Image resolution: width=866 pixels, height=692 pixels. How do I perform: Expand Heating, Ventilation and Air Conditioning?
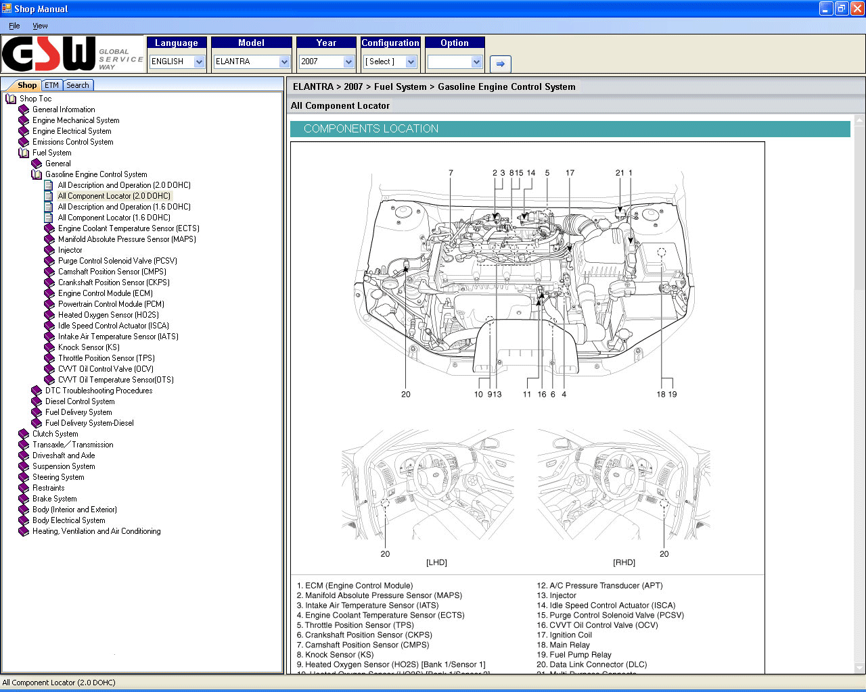click(97, 531)
